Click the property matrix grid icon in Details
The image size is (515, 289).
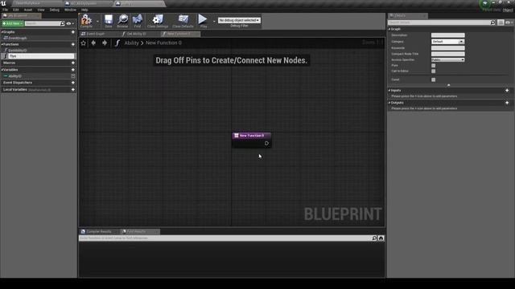click(x=501, y=22)
